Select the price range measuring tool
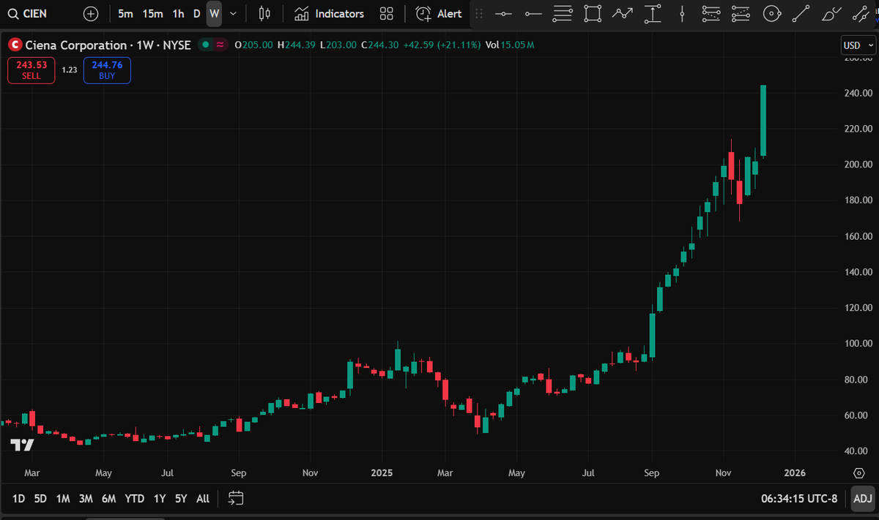The width and height of the screenshot is (879, 520). [x=652, y=13]
